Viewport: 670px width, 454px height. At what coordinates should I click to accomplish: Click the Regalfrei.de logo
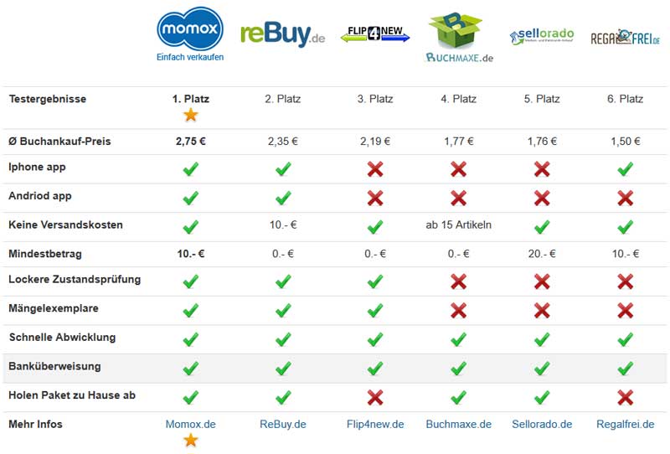[625, 38]
